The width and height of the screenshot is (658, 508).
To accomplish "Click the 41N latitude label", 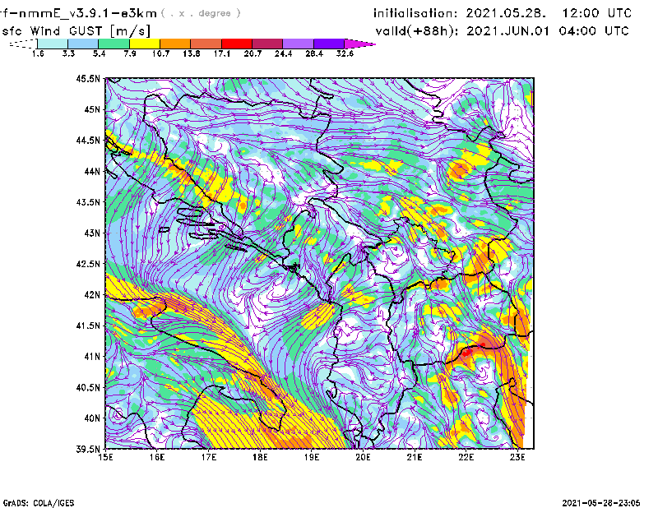I will (92, 357).
